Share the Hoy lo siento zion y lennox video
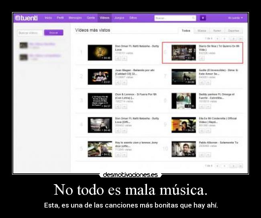The width and height of the screenshot is (261, 218). tap(118, 155)
